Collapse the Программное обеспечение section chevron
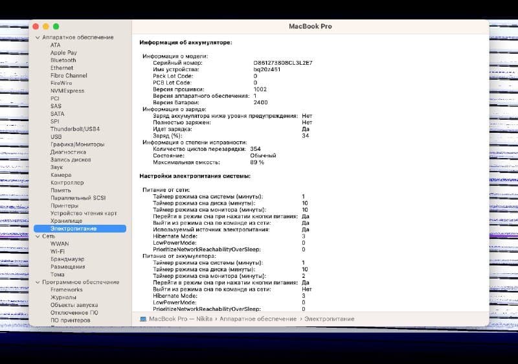Viewport: 518px width, 364px height. [38, 282]
